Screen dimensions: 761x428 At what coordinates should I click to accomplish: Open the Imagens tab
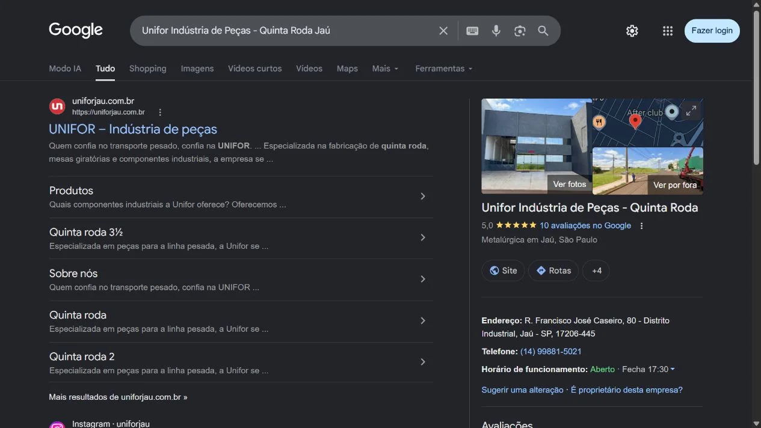pyautogui.click(x=197, y=69)
